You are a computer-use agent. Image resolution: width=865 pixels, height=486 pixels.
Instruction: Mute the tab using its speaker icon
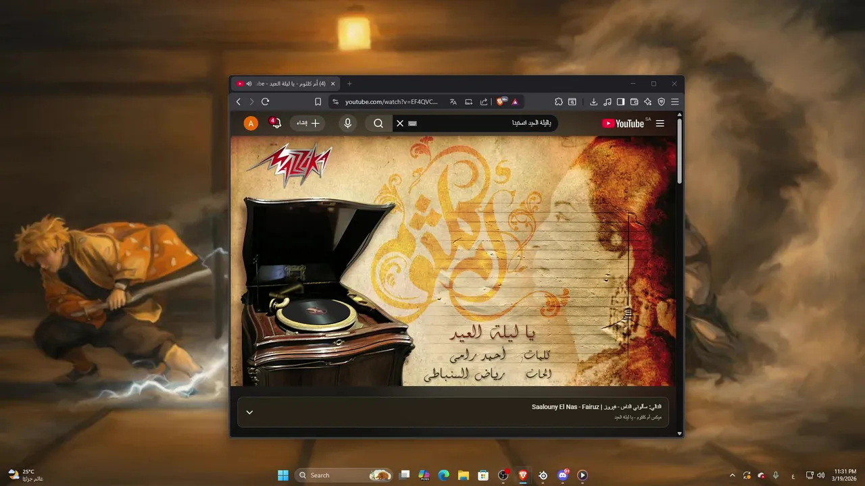click(x=249, y=84)
